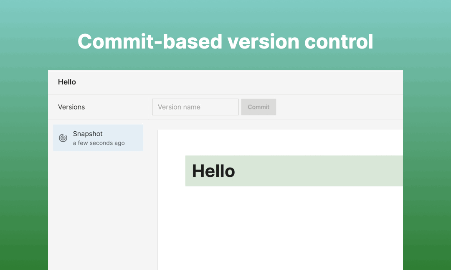Viewport: 451px width, 270px height.
Task: Click the word "control" in banner headline
Action: (x=339, y=41)
